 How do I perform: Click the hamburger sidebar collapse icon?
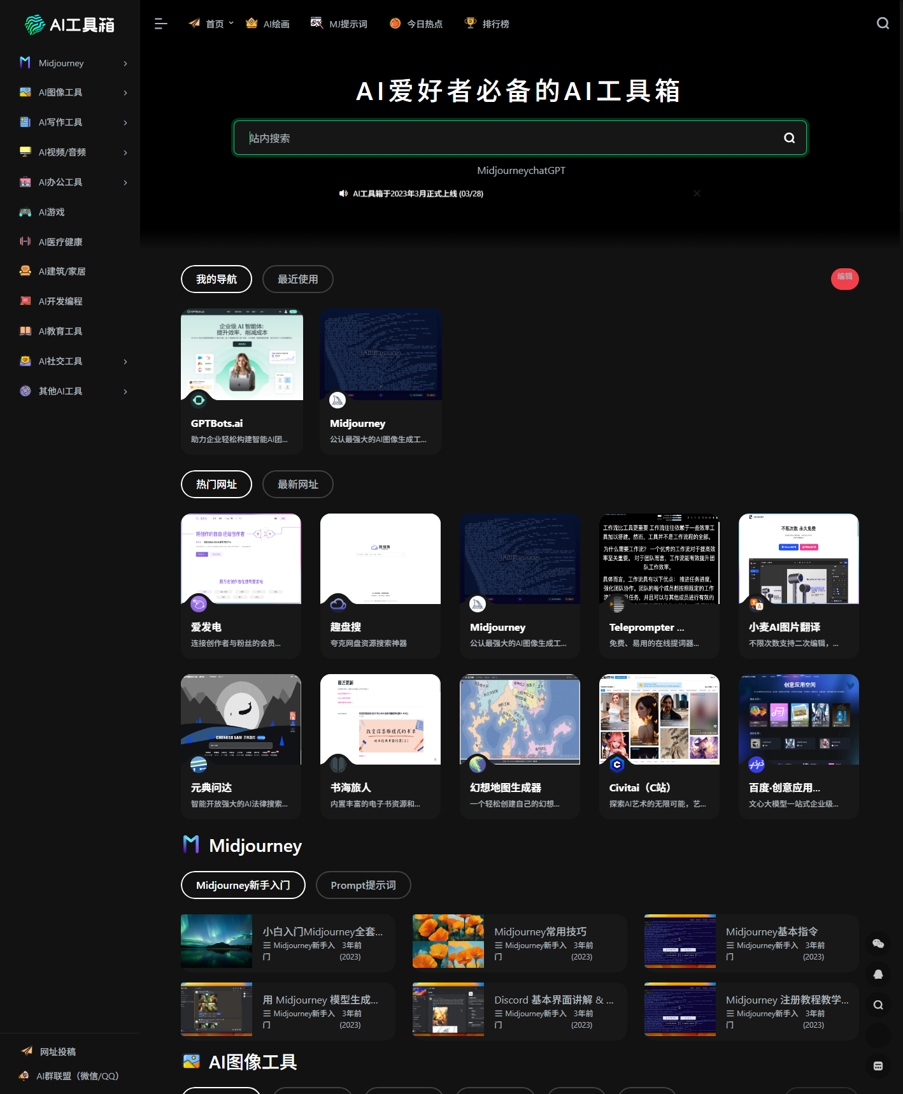(160, 24)
